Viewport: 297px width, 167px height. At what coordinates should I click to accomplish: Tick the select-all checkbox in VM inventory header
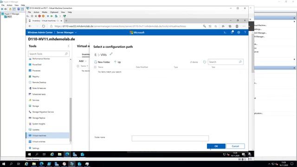(x=78, y=66)
